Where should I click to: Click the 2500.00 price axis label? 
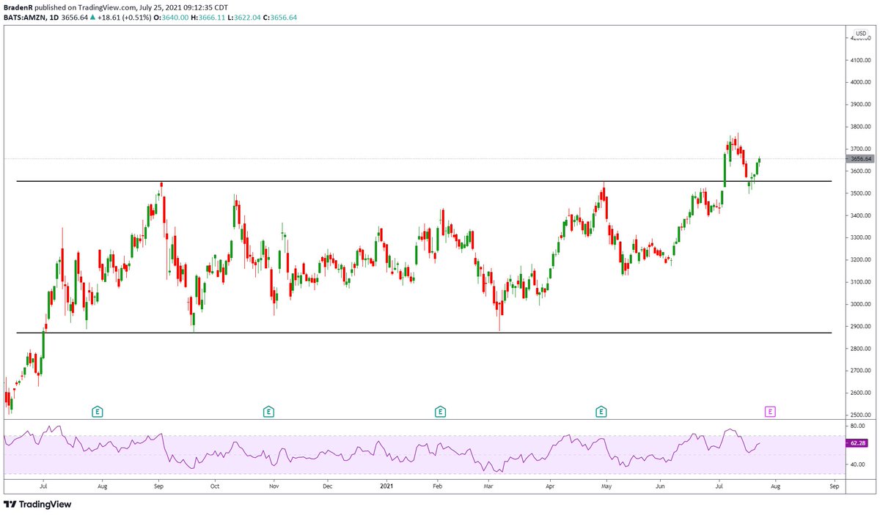click(x=859, y=415)
